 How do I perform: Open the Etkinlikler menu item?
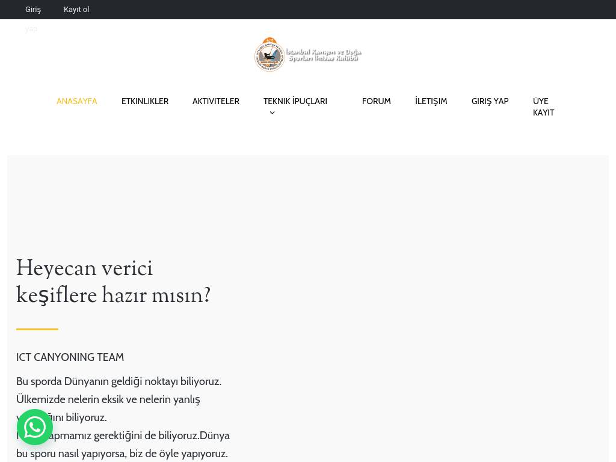(x=145, y=101)
